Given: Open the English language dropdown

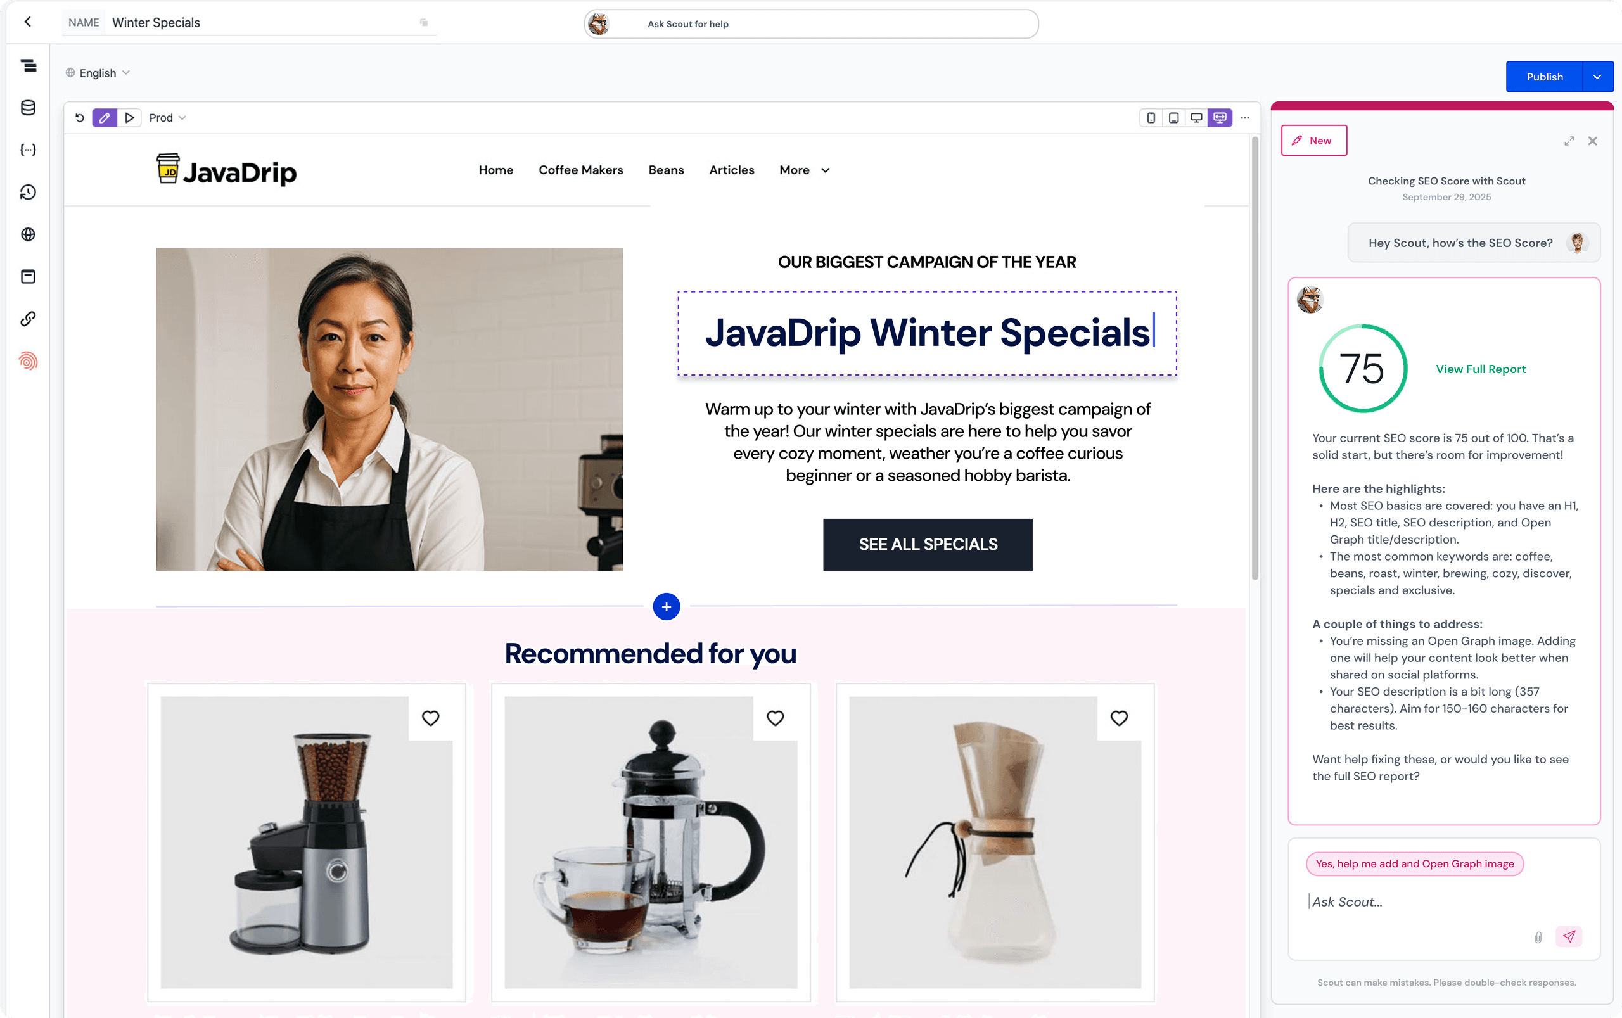Looking at the screenshot, I should (98, 73).
